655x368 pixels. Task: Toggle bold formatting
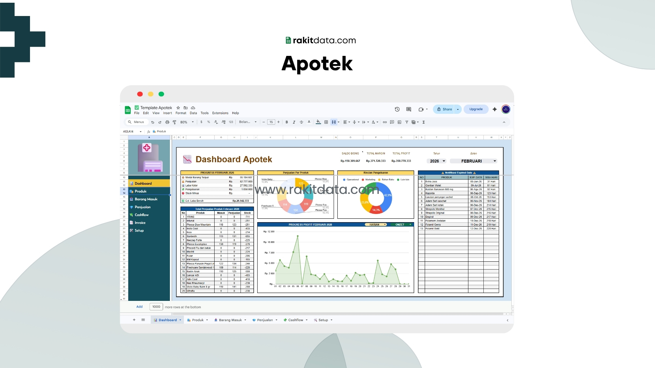tap(287, 122)
